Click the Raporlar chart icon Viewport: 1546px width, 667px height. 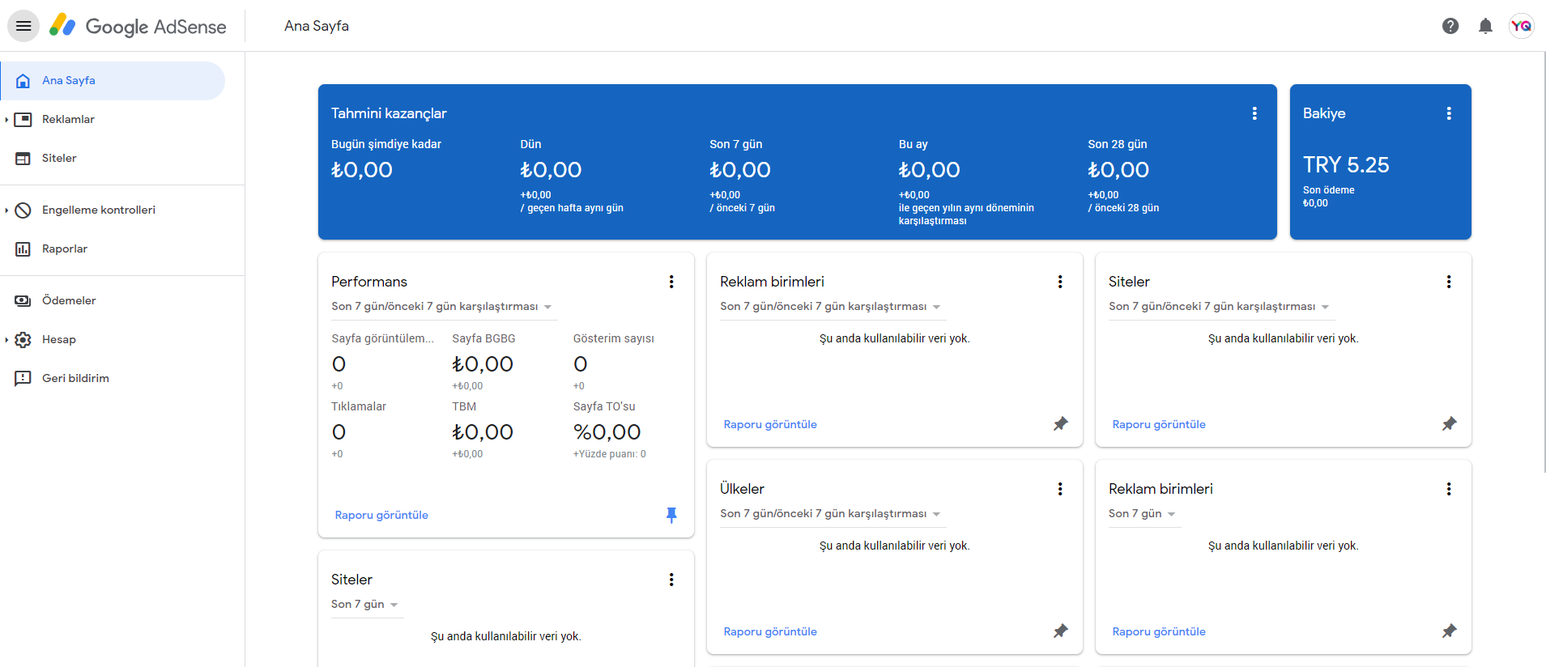(23, 249)
